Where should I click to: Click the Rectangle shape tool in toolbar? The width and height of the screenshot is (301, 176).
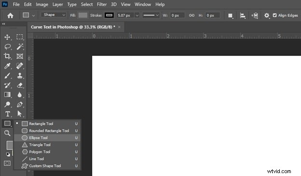pos(7,123)
